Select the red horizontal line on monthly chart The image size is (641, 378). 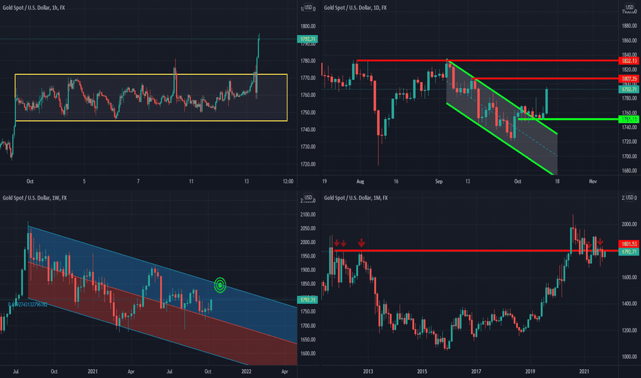(x=476, y=250)
